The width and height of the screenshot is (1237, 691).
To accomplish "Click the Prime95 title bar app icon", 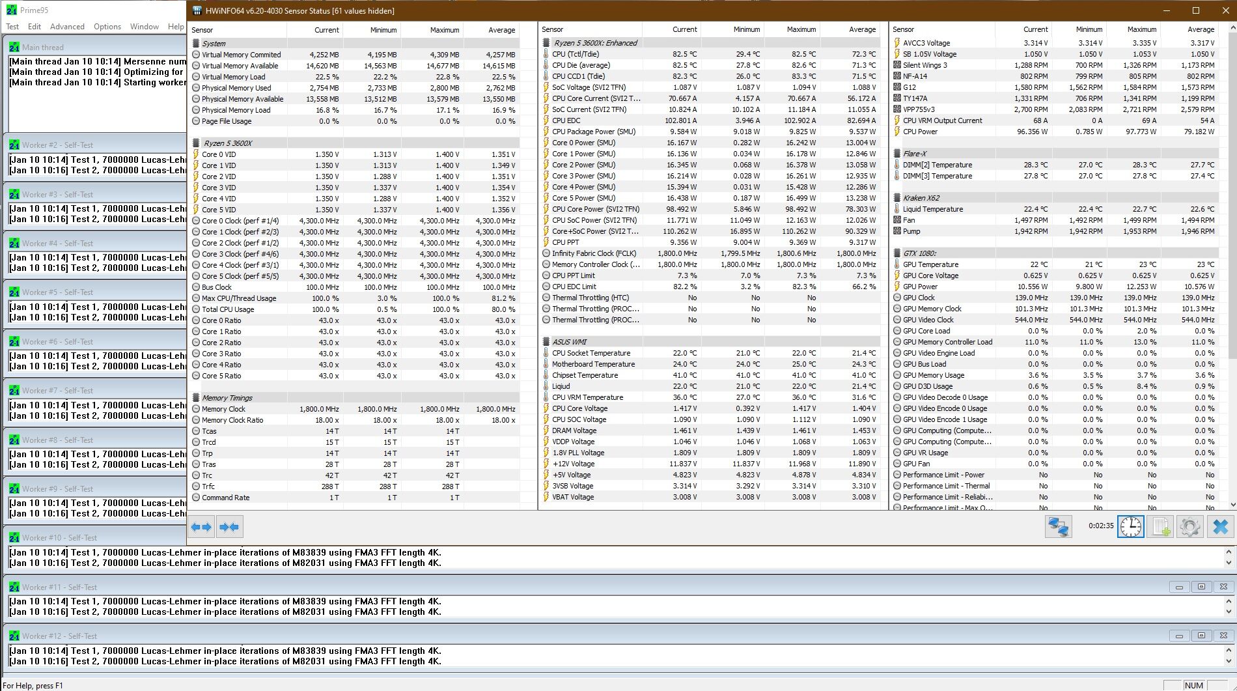I will coord(10,10).
